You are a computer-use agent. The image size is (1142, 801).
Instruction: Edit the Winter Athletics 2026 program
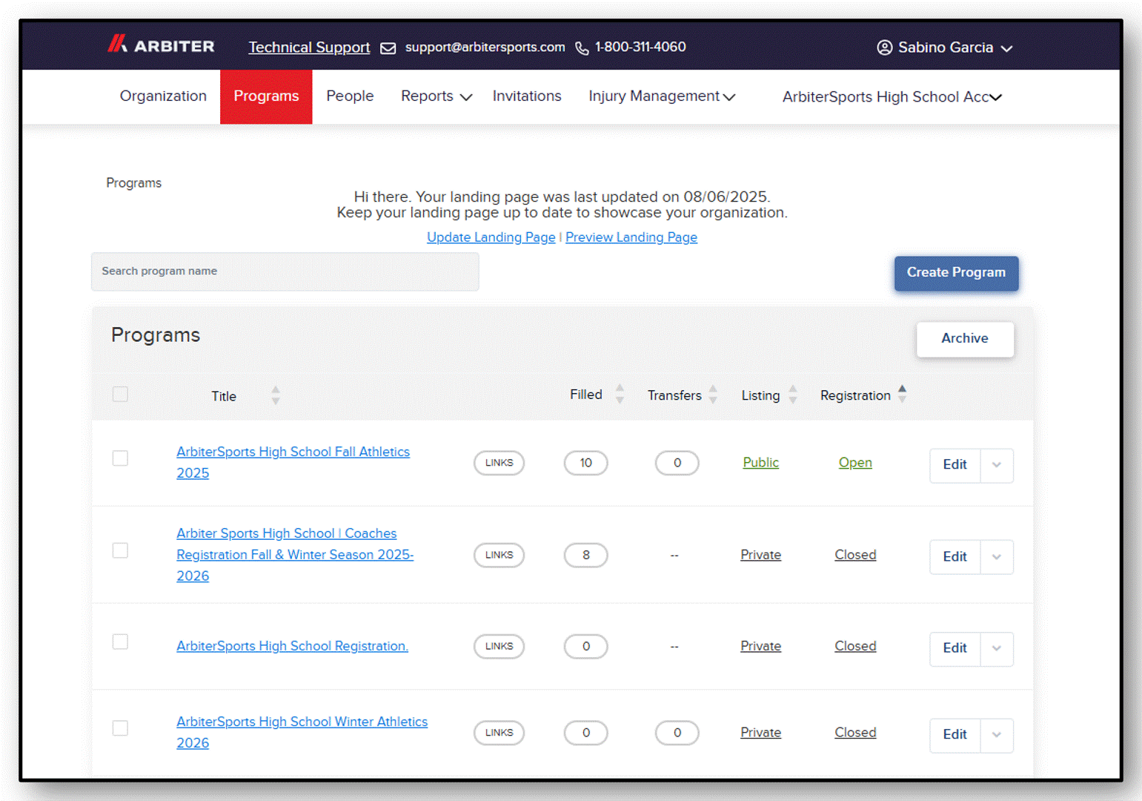click(955, 735)
